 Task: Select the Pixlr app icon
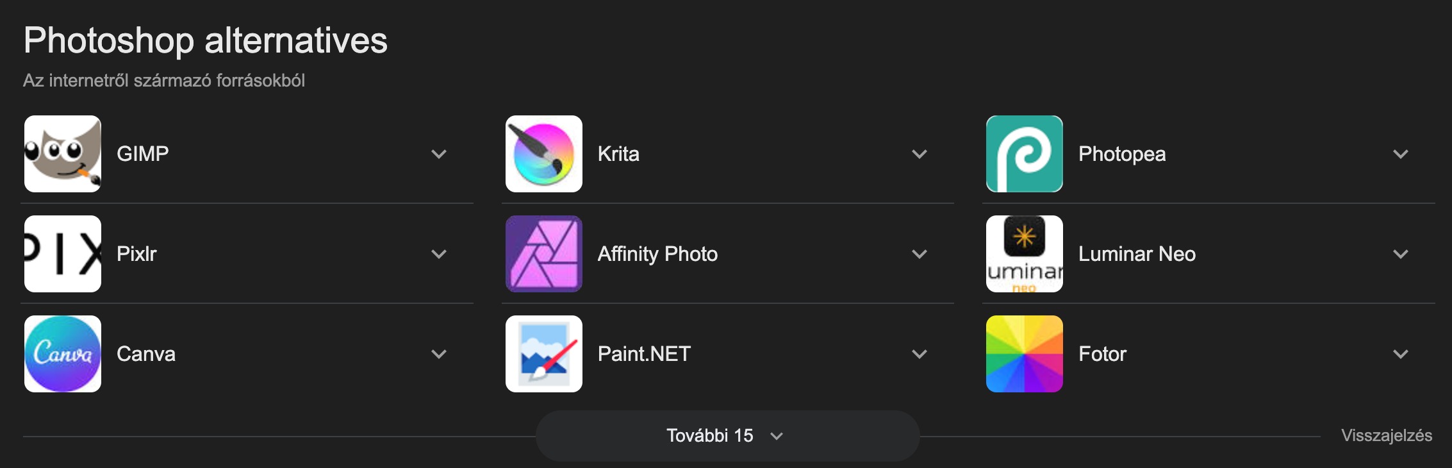[x=62, y=253]
